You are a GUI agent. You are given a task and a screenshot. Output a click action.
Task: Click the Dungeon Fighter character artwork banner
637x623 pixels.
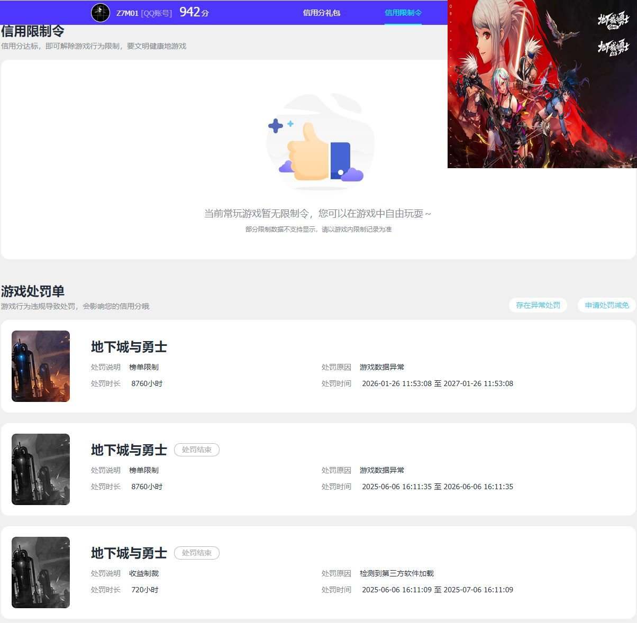(542, 84)
